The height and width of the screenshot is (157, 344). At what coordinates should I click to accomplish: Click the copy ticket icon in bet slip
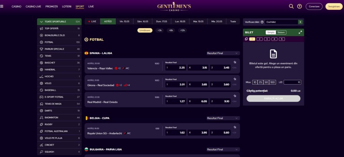coord(246,39)
